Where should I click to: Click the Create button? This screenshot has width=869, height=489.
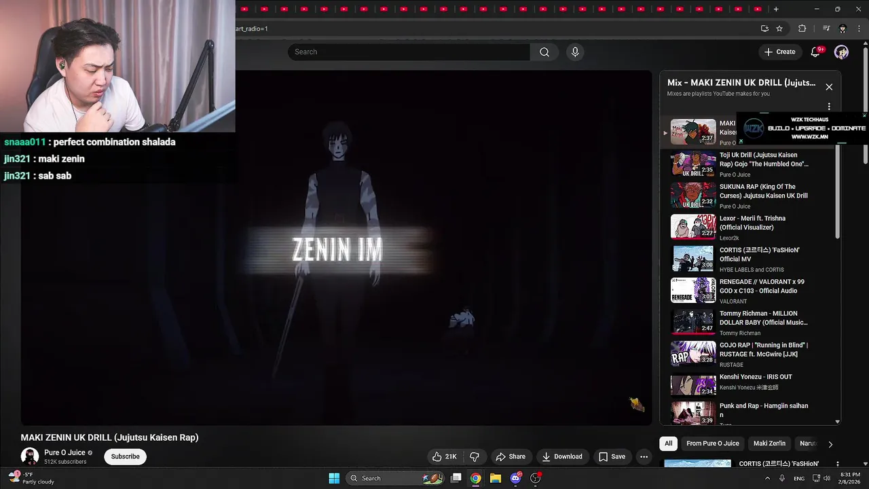coord(779,52)
